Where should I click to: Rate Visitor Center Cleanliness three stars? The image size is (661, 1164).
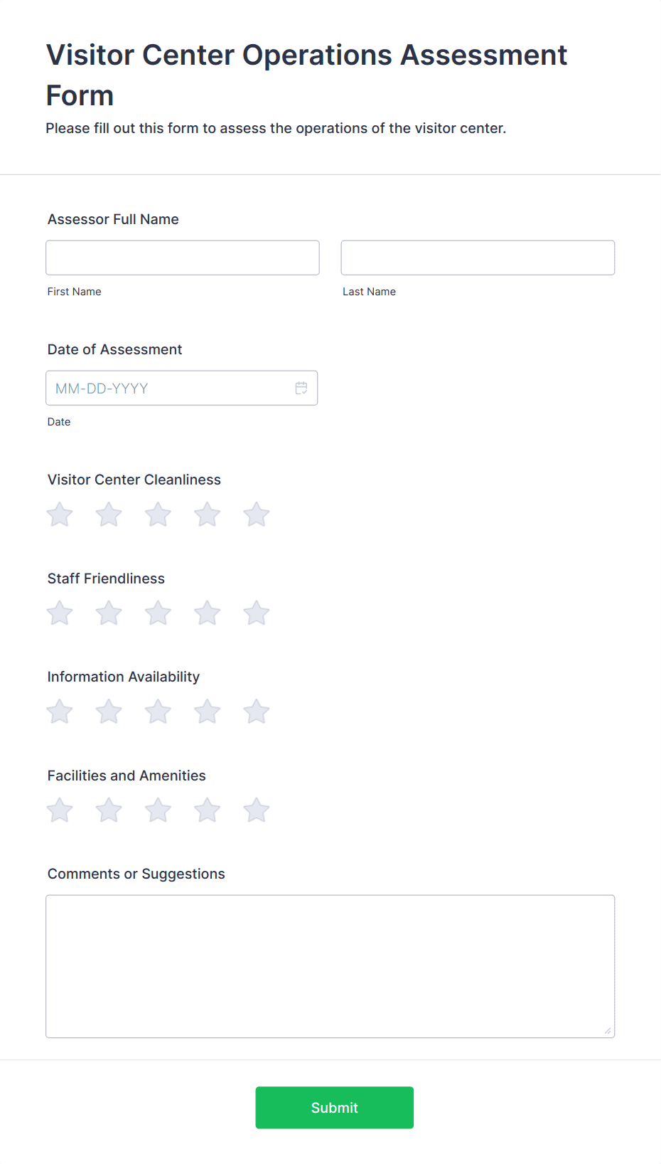158,514
